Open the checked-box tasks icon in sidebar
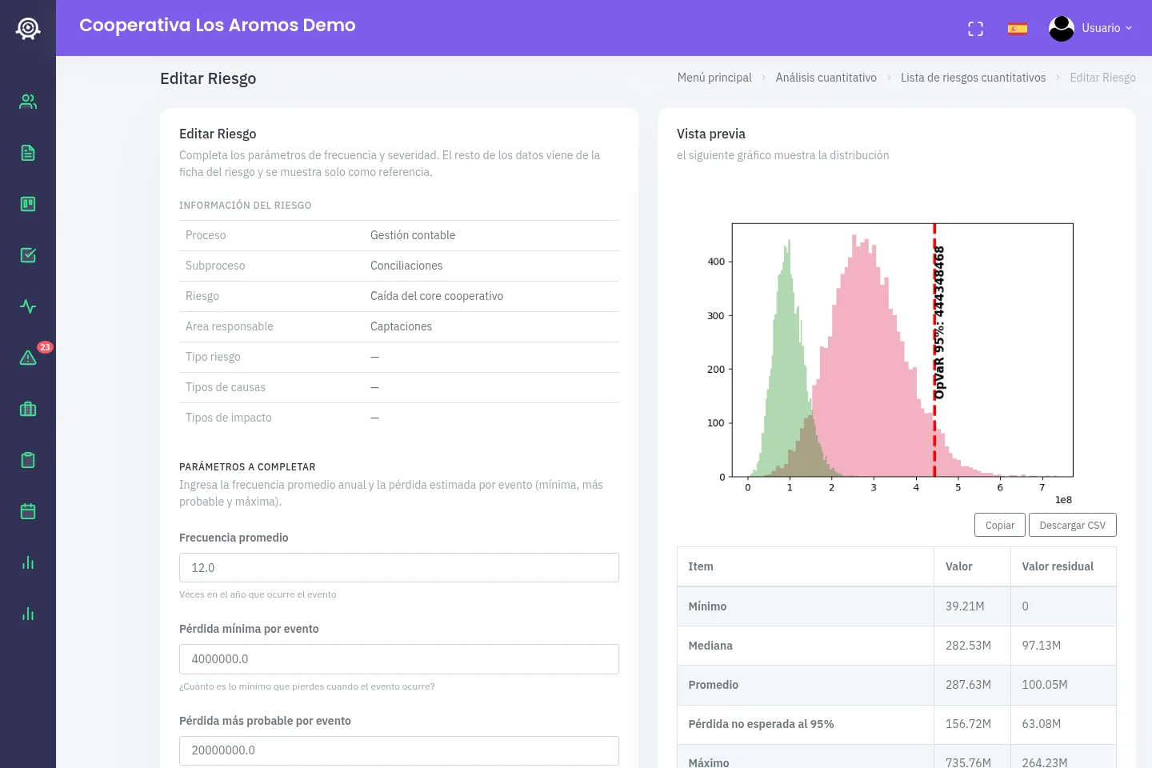Image resolution: width=1152 pixels, height=768 pixels. tap(28, 255)
